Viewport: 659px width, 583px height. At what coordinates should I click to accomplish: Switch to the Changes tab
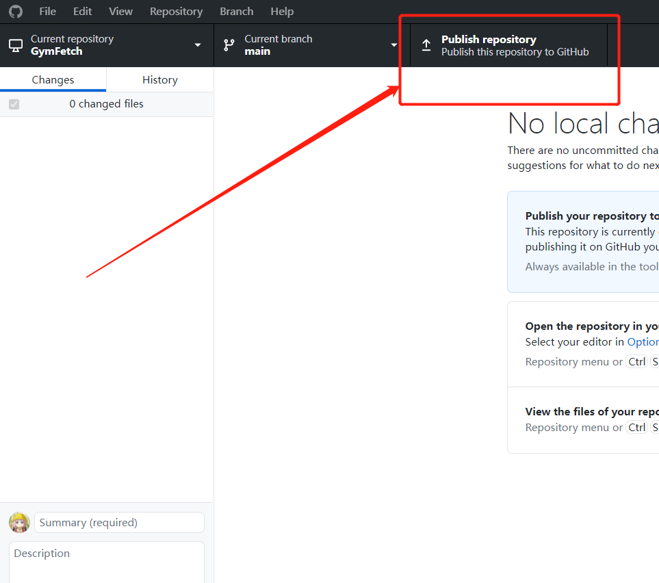53,79
